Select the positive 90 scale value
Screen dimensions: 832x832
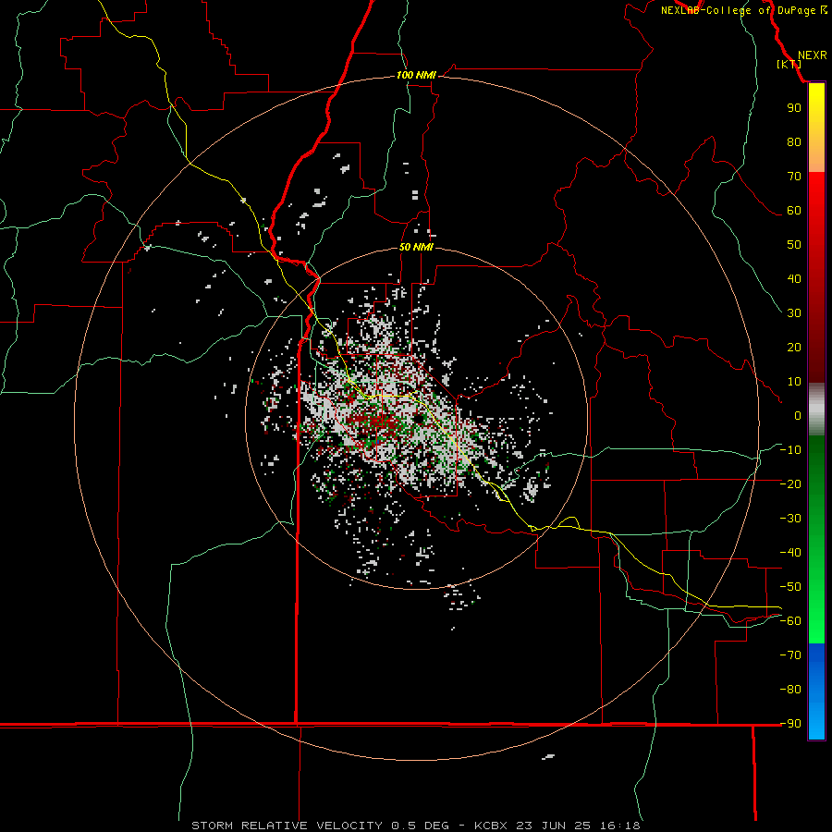[794, 108]
